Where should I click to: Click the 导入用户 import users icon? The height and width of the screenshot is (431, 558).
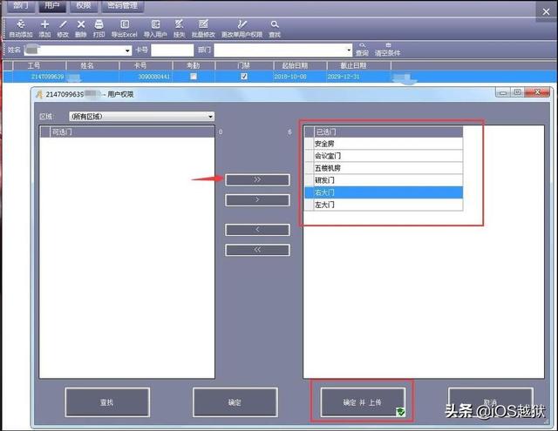[155, 24]
